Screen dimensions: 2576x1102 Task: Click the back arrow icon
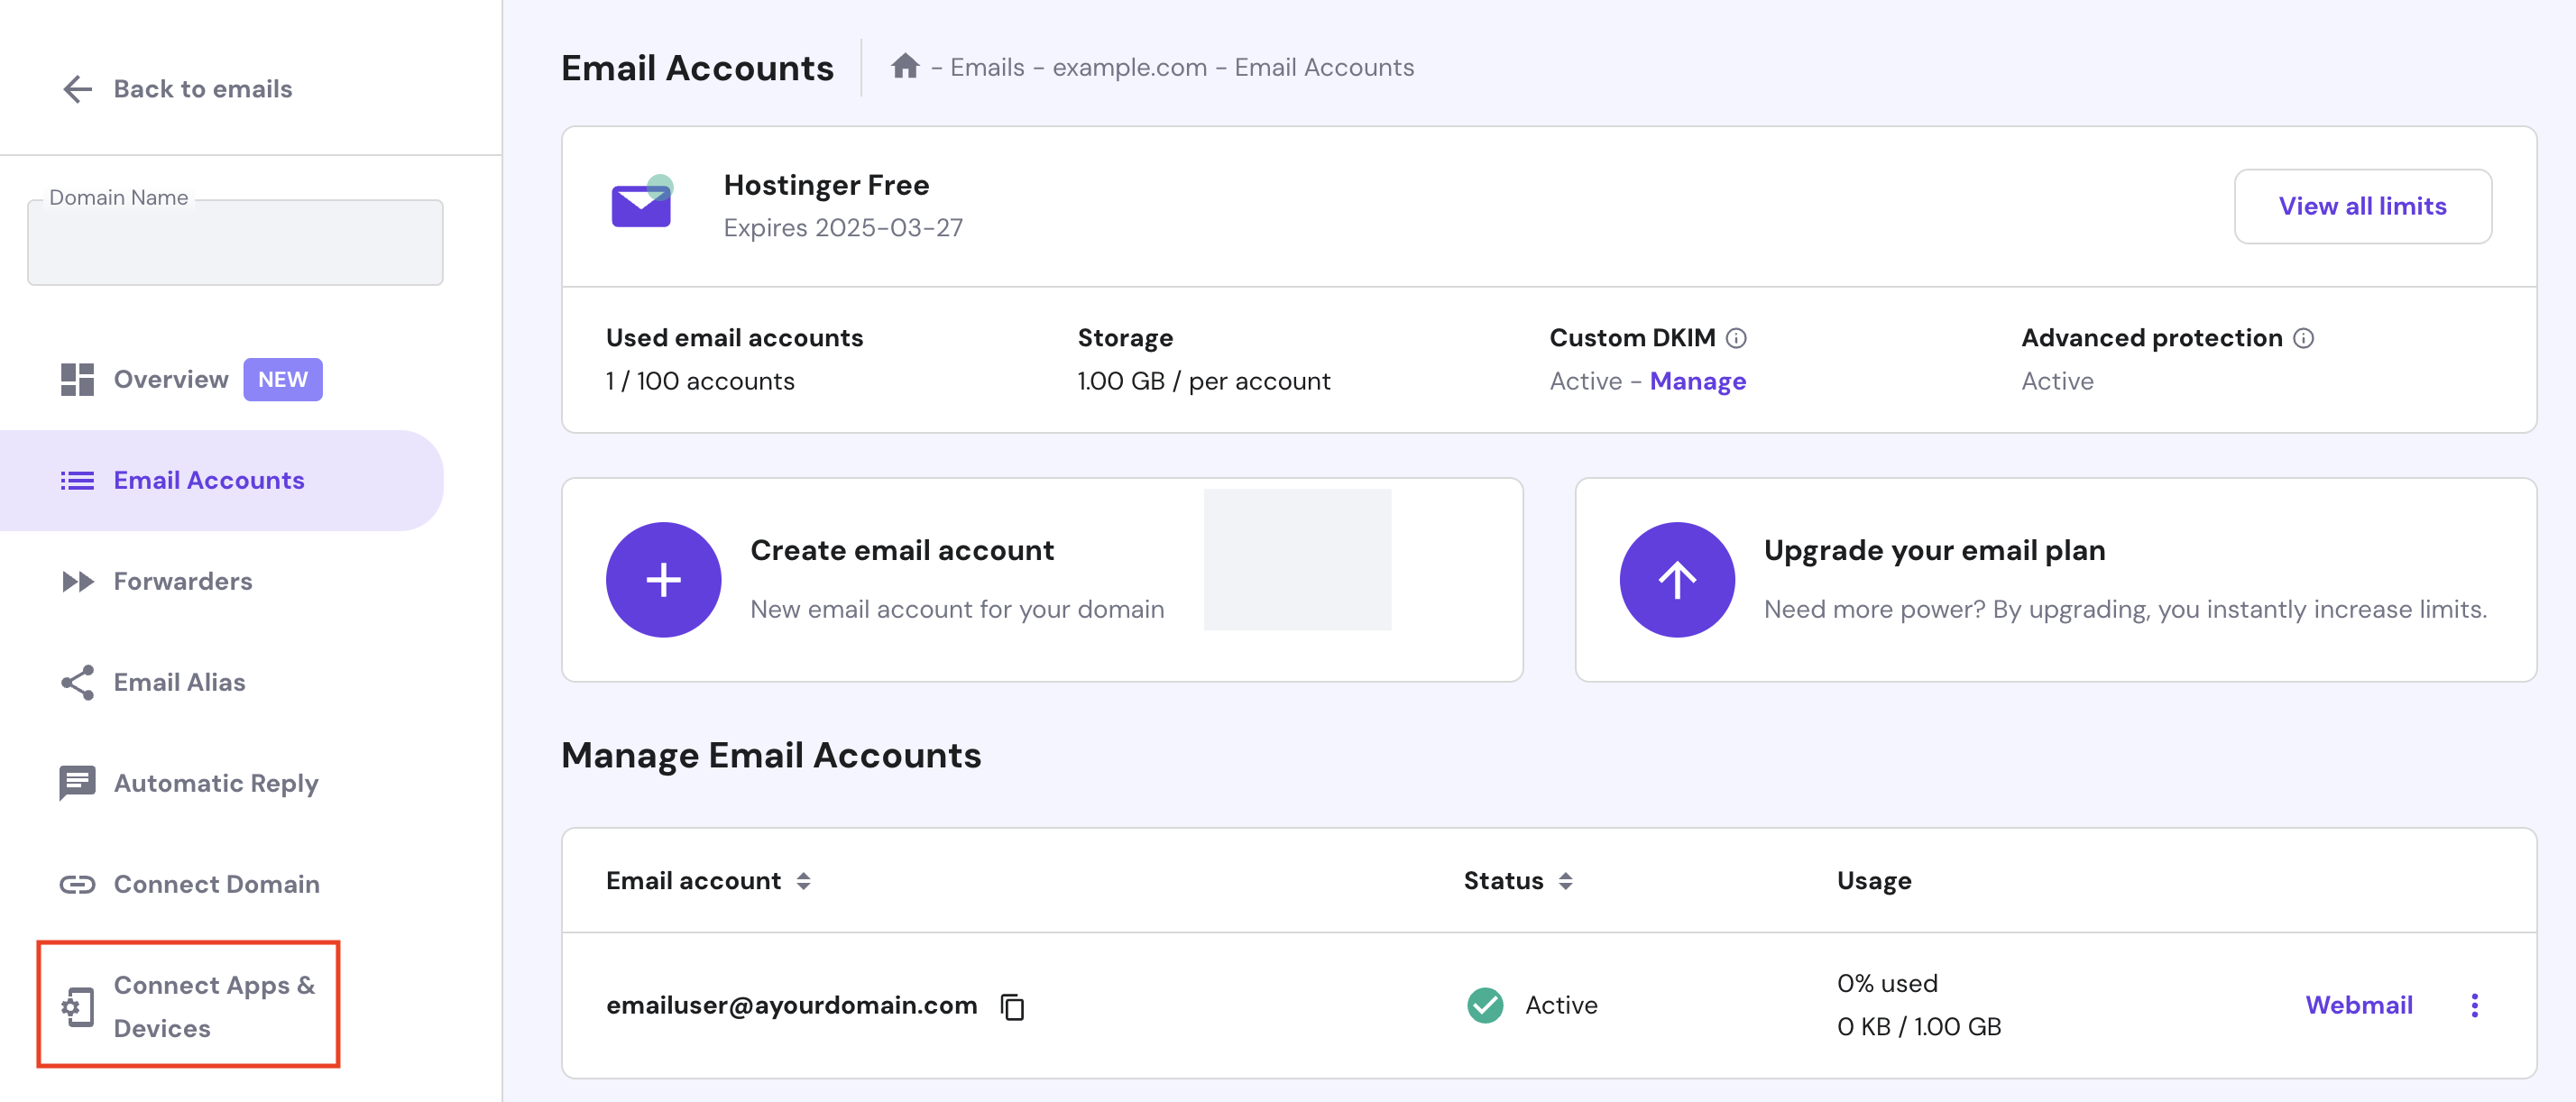(x=77, y=89)
